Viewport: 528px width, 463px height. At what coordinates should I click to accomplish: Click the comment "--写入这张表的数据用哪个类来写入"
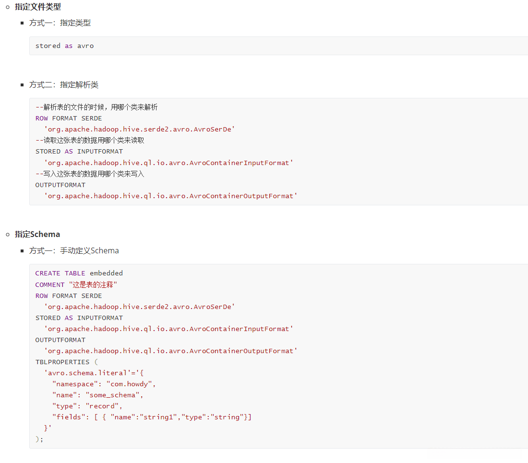(x=90, y=174)
